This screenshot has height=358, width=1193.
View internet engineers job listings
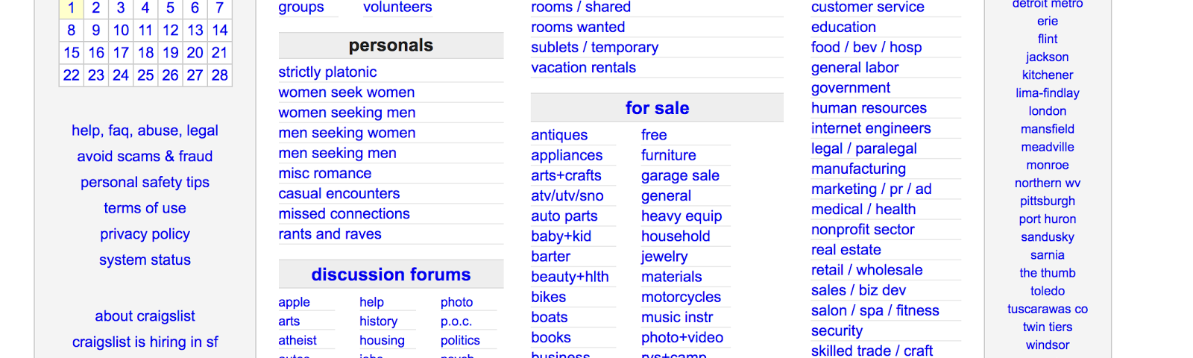click(x=871, y=128)
